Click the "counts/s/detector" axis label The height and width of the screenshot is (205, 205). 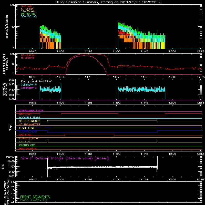tap(7, 27)
